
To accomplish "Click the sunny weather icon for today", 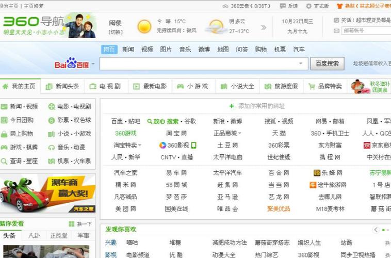I will (x=144, y=26).
